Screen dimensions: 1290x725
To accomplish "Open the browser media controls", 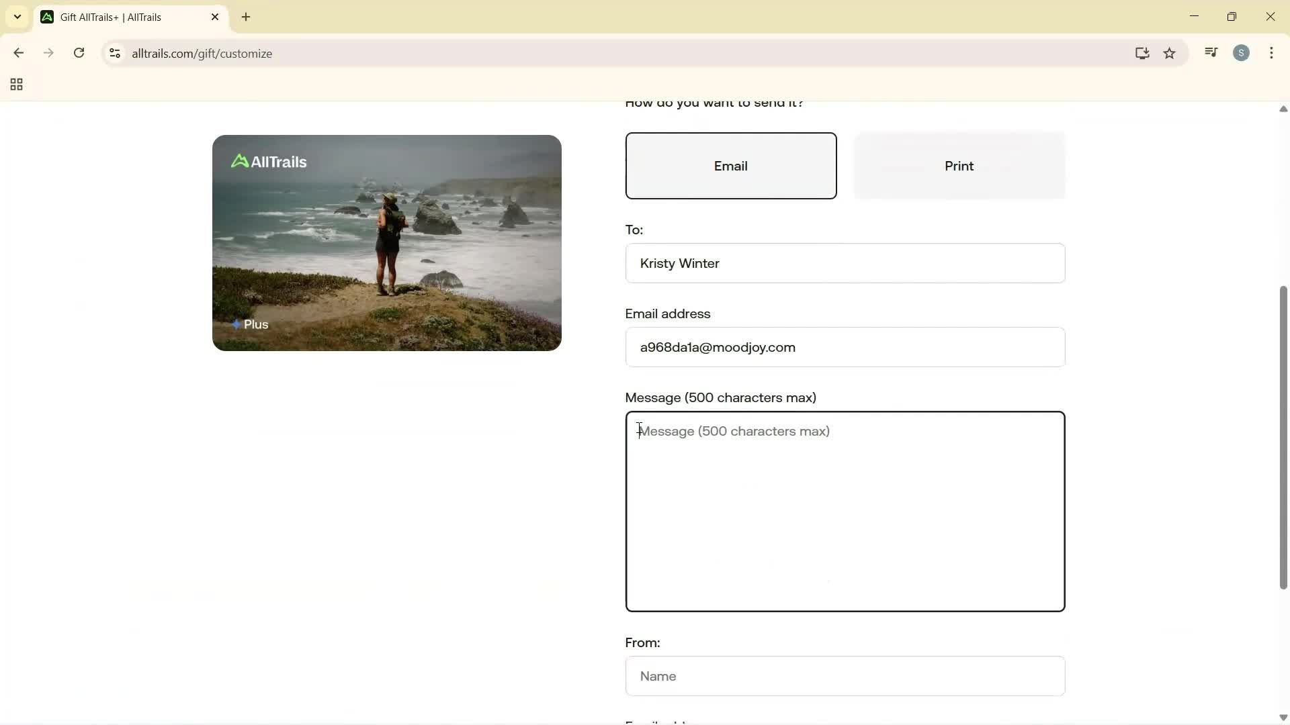I will pos(1211,52).
